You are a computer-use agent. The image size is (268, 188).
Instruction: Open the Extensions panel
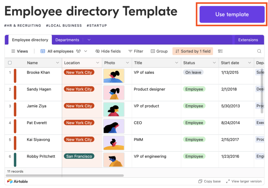[x=248, y=40]
